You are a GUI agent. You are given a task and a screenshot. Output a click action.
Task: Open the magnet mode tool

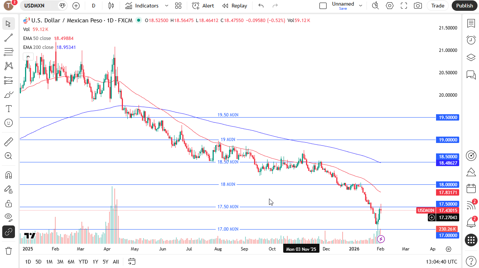8,175
